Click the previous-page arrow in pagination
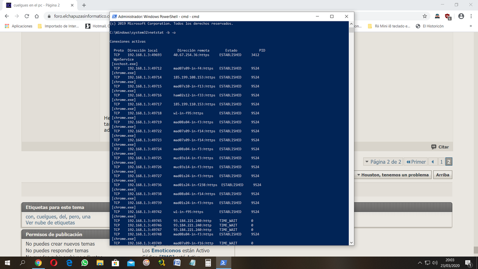478x269 pixels. coord(433,162)
